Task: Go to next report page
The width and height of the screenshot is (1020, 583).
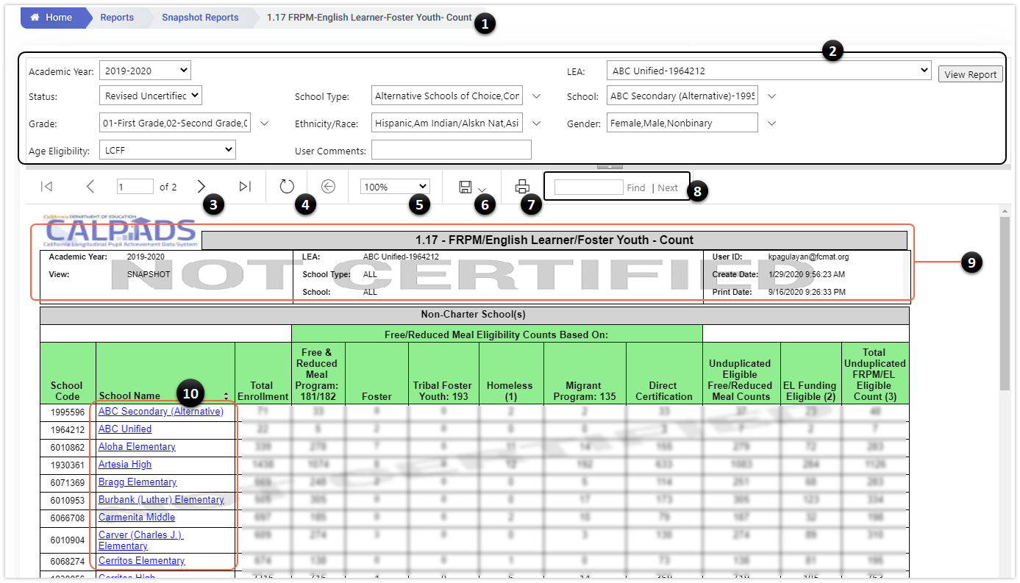Action: point(201,187)
